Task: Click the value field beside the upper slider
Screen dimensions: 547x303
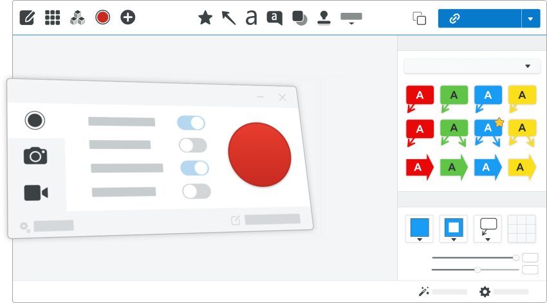Action: (530, 258)
